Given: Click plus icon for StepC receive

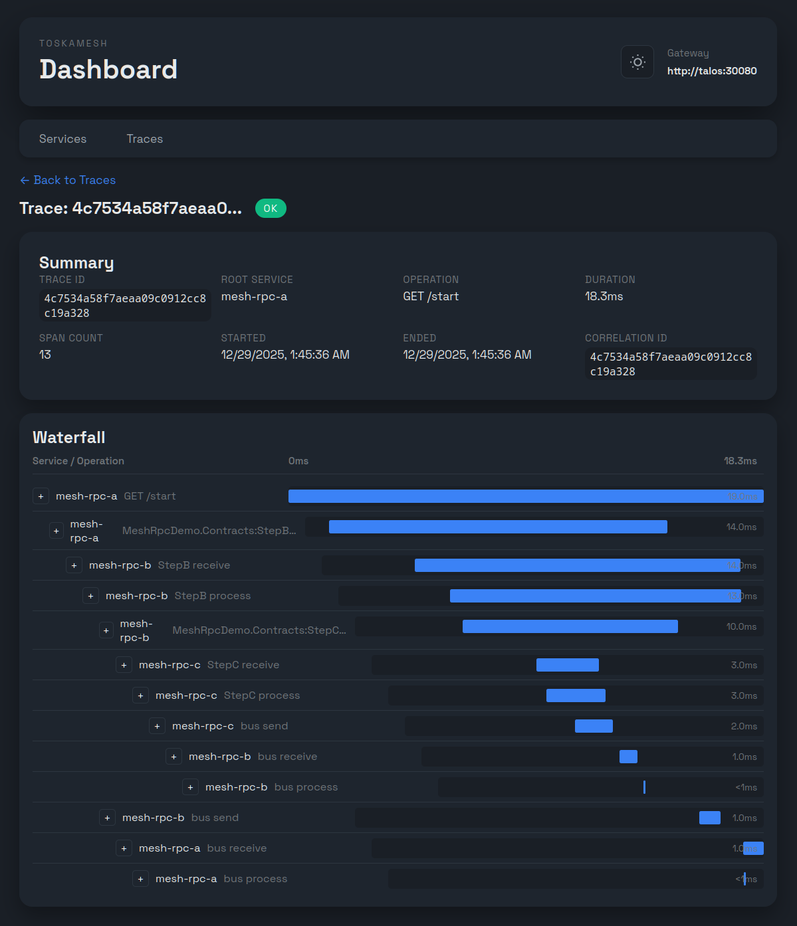Looking at the screenshot, I should (x=124, y=665).
